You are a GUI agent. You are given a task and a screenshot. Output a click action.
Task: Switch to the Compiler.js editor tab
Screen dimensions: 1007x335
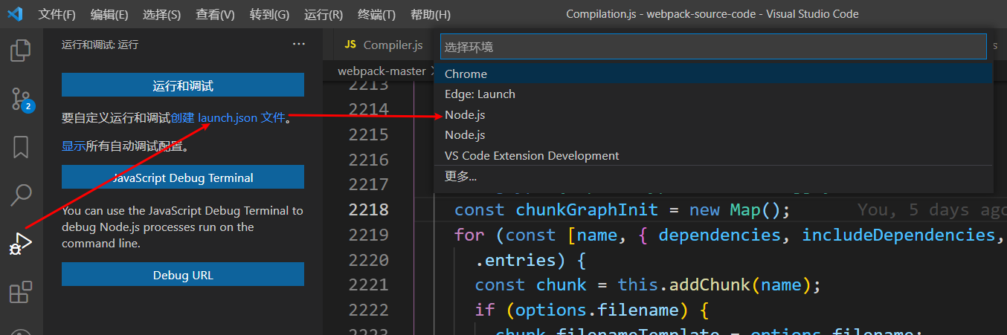(383, 45)
